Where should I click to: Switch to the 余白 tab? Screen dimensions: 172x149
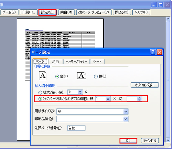coord(55,62)
